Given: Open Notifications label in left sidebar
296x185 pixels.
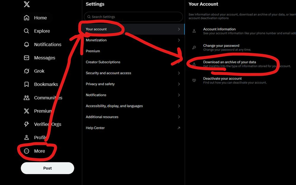Looking at the screenshot, I should (48, 44).
